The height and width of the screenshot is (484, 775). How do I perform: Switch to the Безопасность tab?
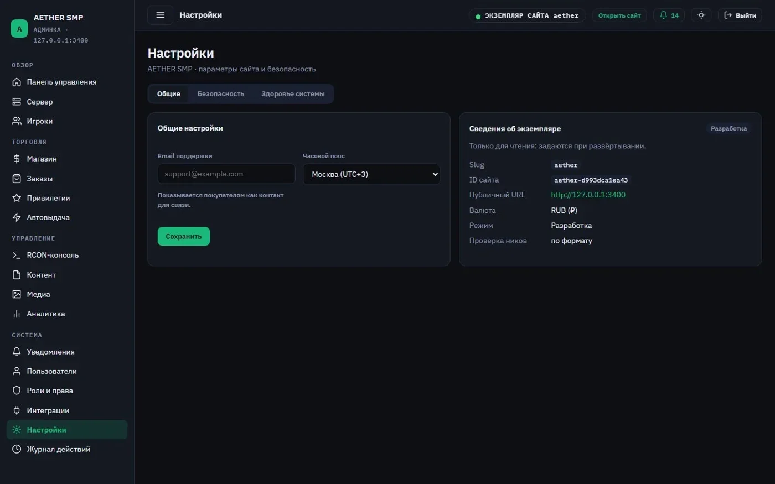pos(221,94)
